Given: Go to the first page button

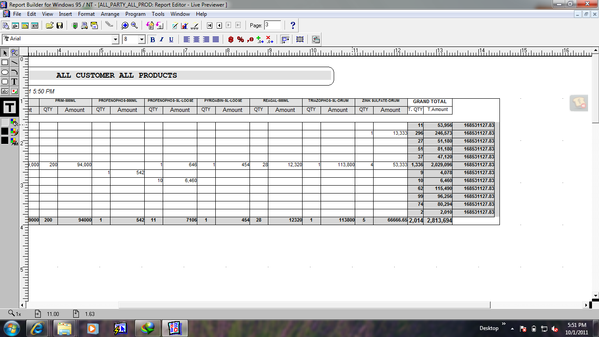Looking at the screenshot, I should [210, 25].
